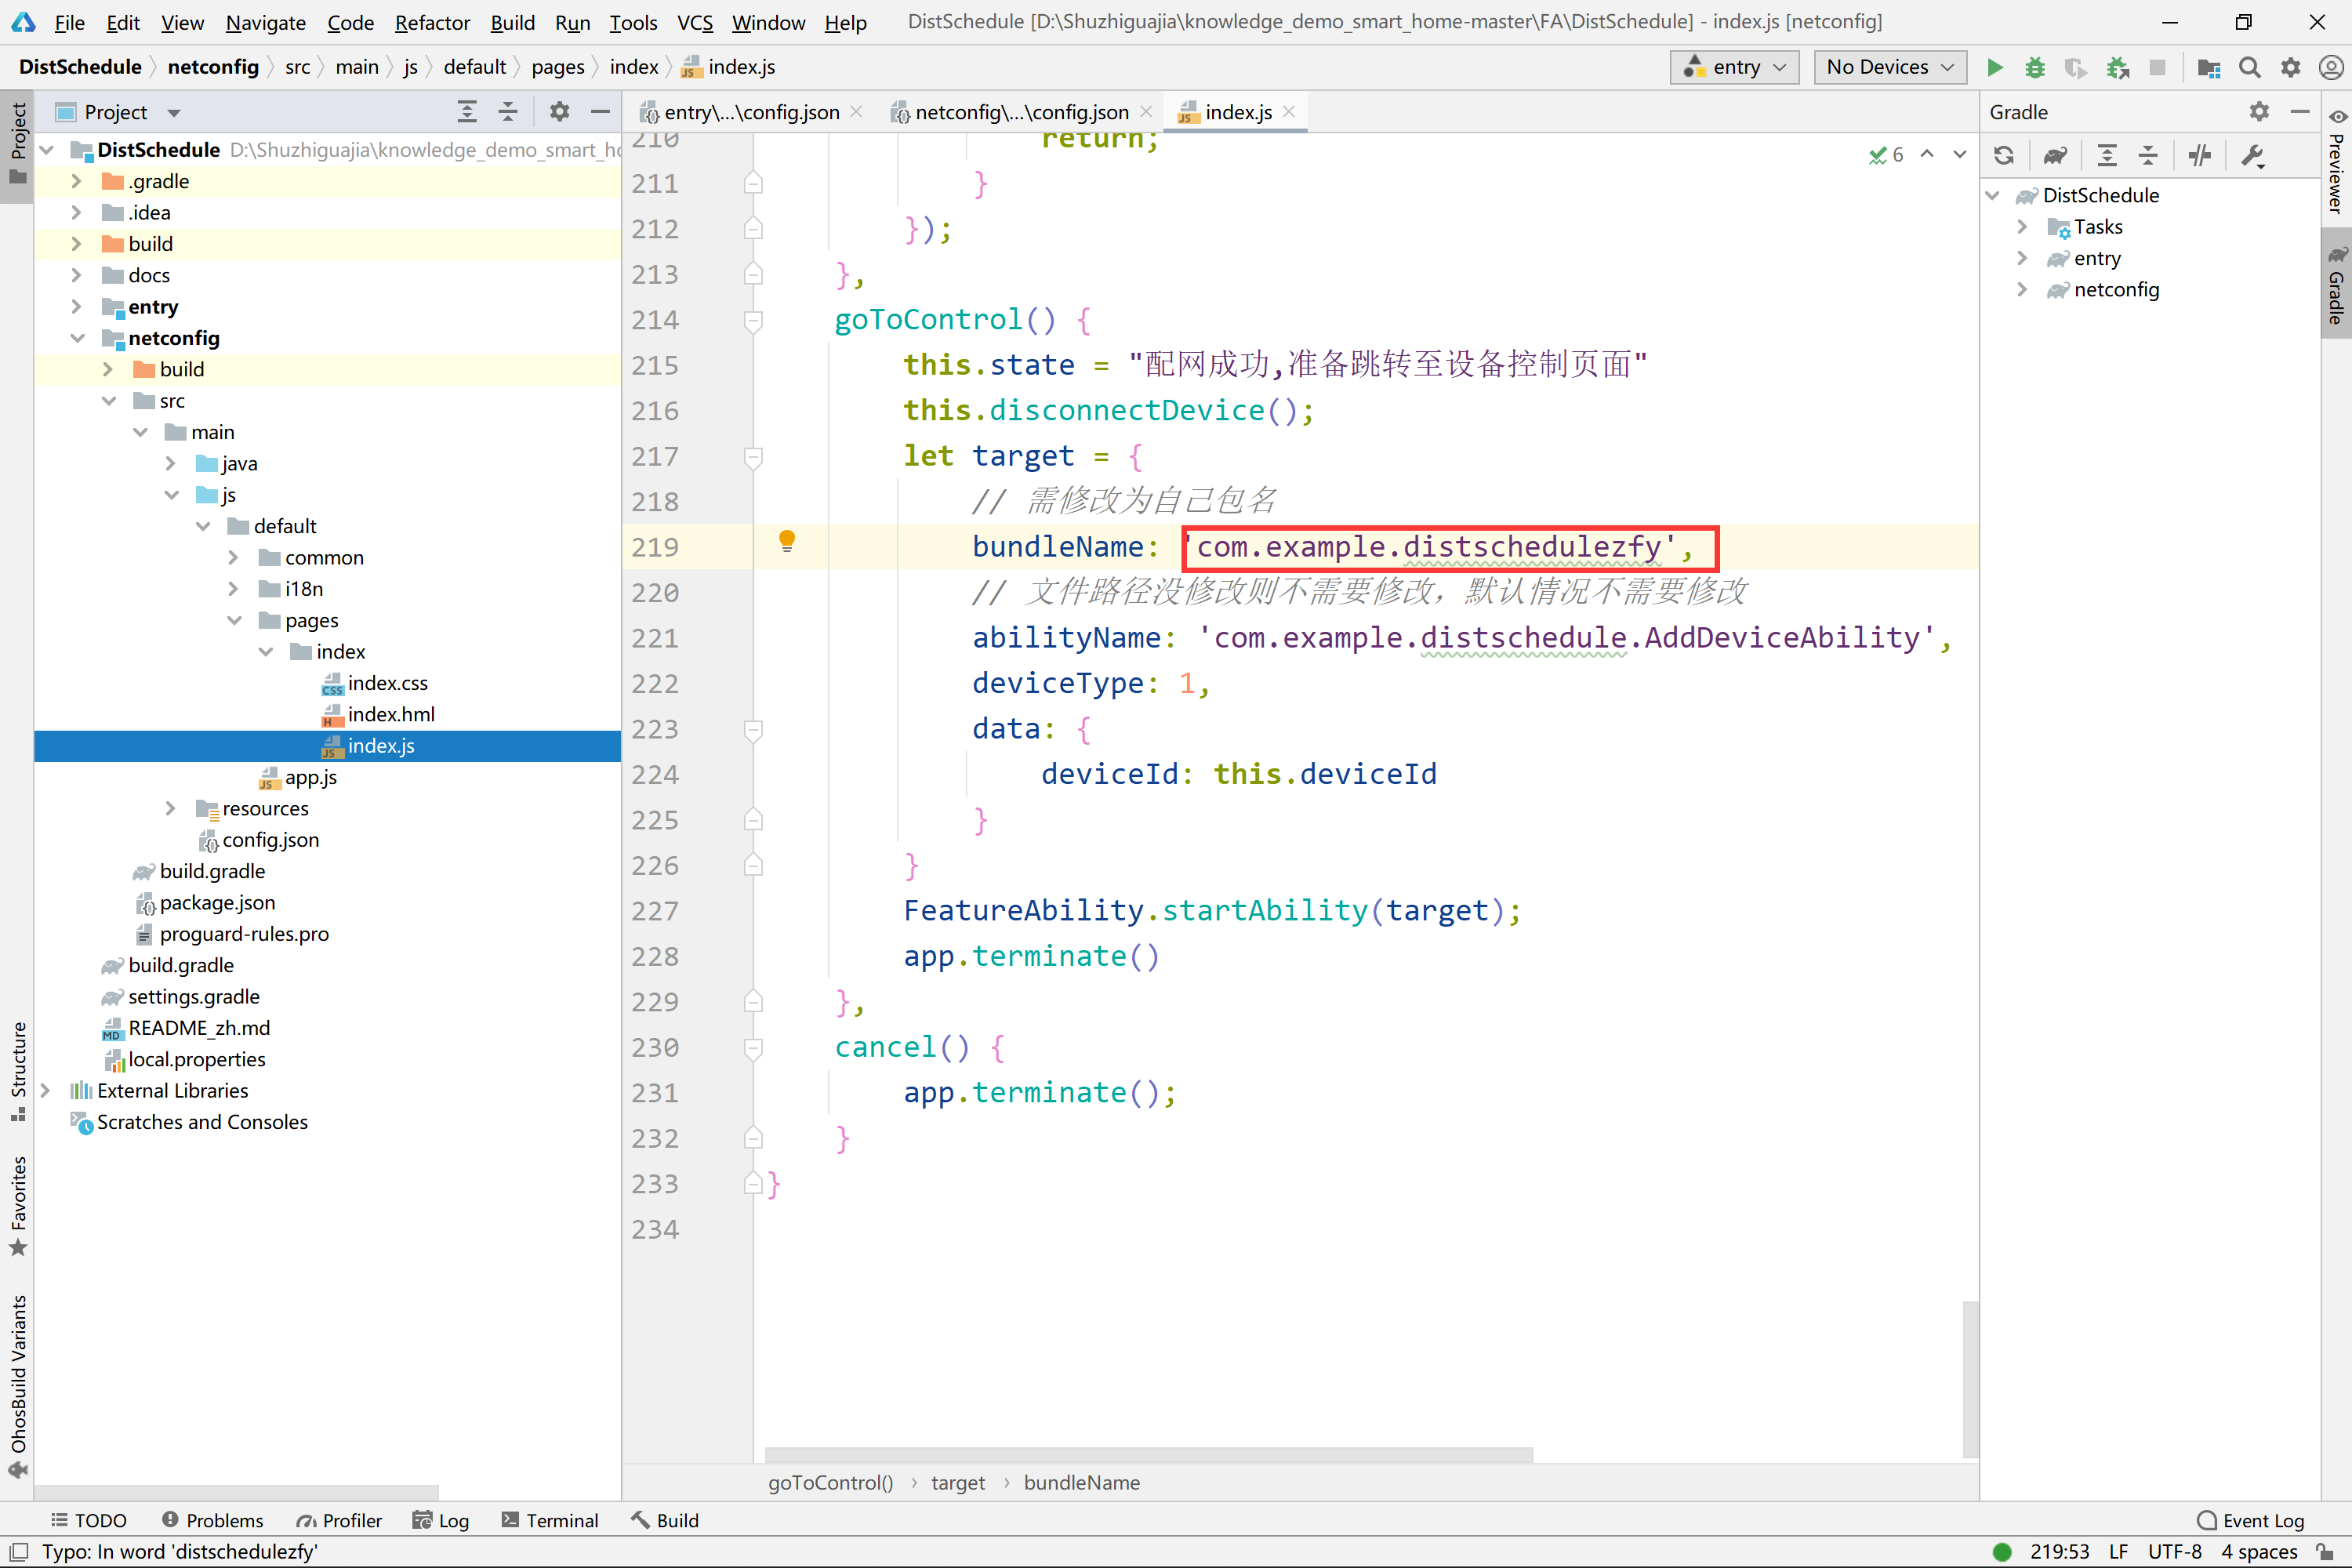
Task: Collapse all in Project tree
Action: (508, 112)
